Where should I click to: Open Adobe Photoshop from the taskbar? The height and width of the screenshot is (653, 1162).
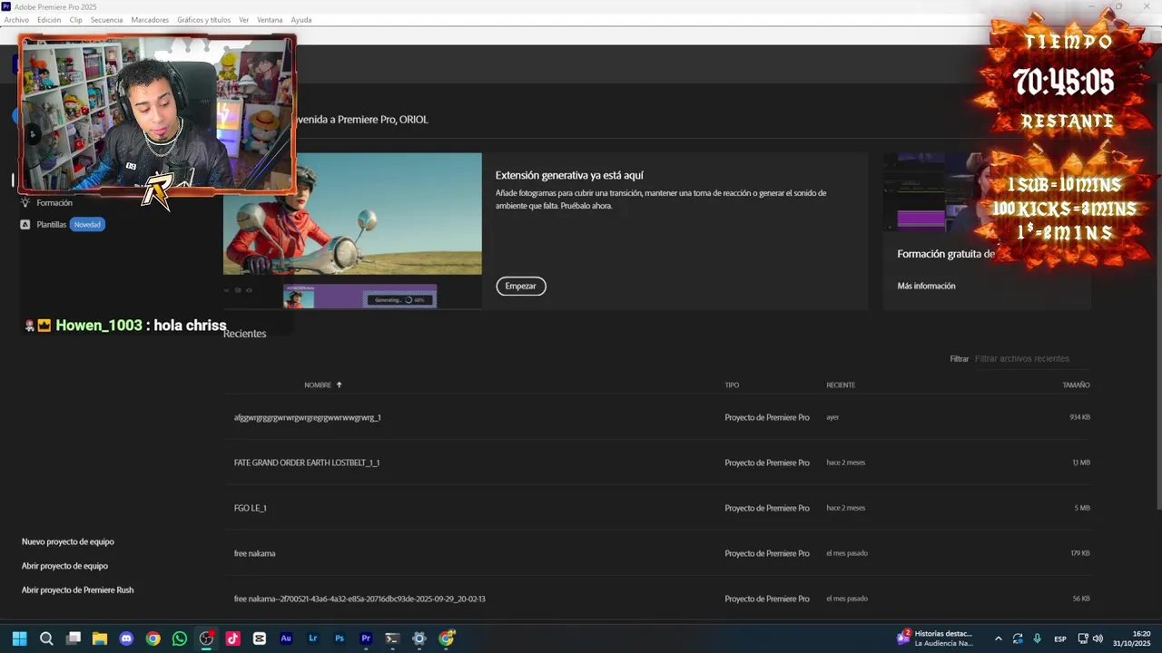(340, 638)
